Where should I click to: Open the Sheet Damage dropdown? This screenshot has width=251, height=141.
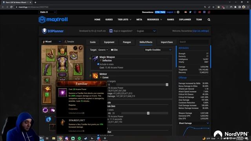[194, 123]
